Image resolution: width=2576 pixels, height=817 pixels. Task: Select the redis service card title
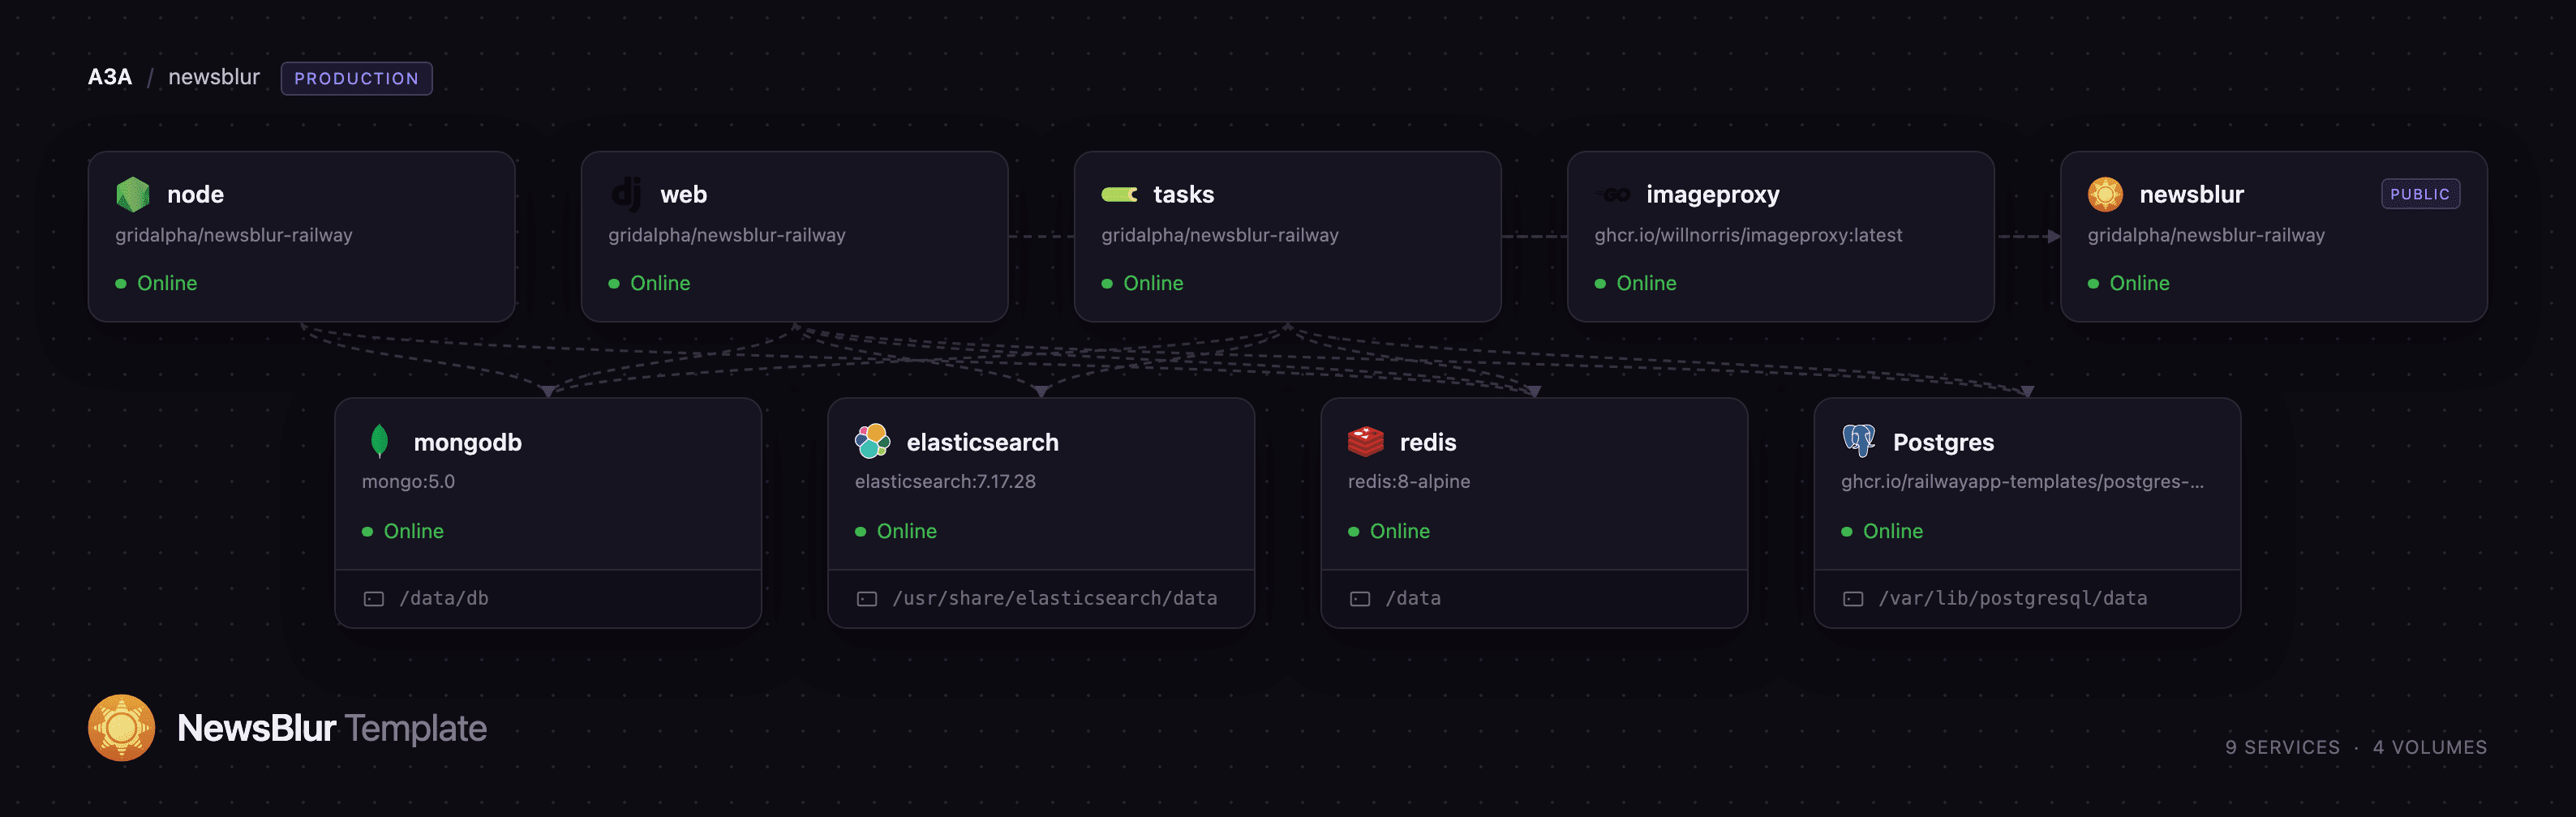point(1427,443)
